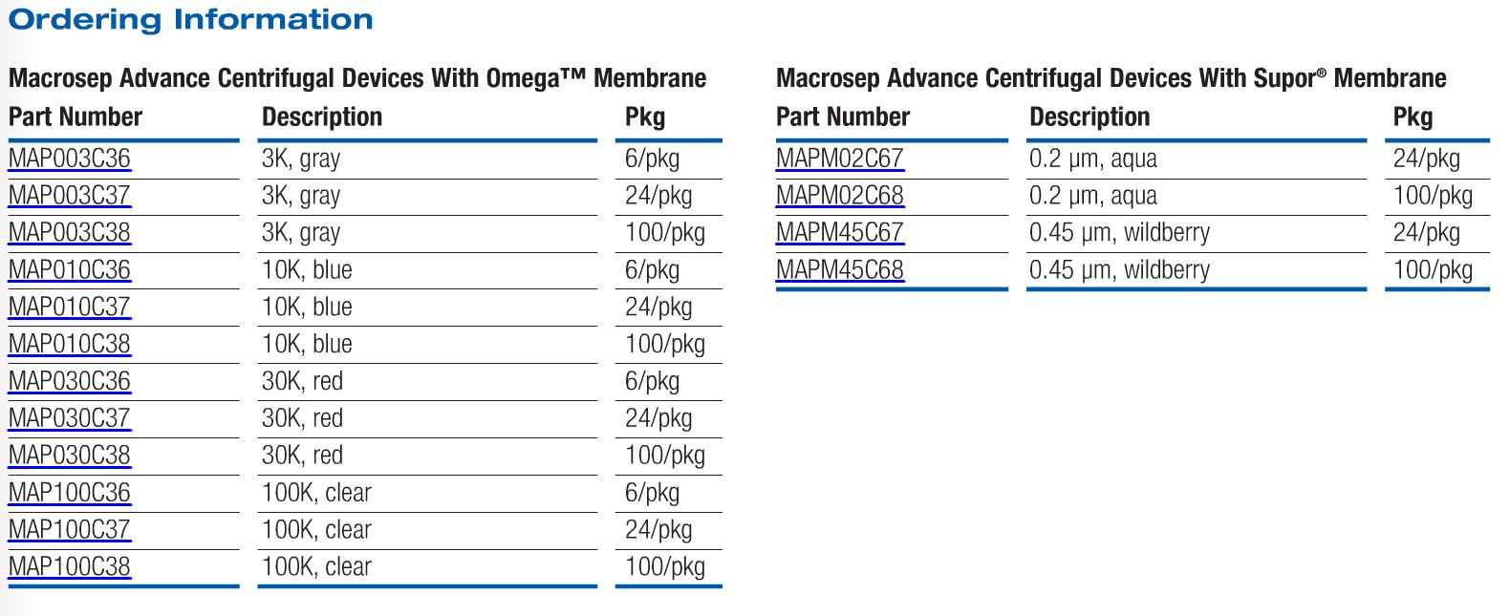Click part number MAP030C36
The width and height of the screenshot is (1510, 616).
click(70, 382)
